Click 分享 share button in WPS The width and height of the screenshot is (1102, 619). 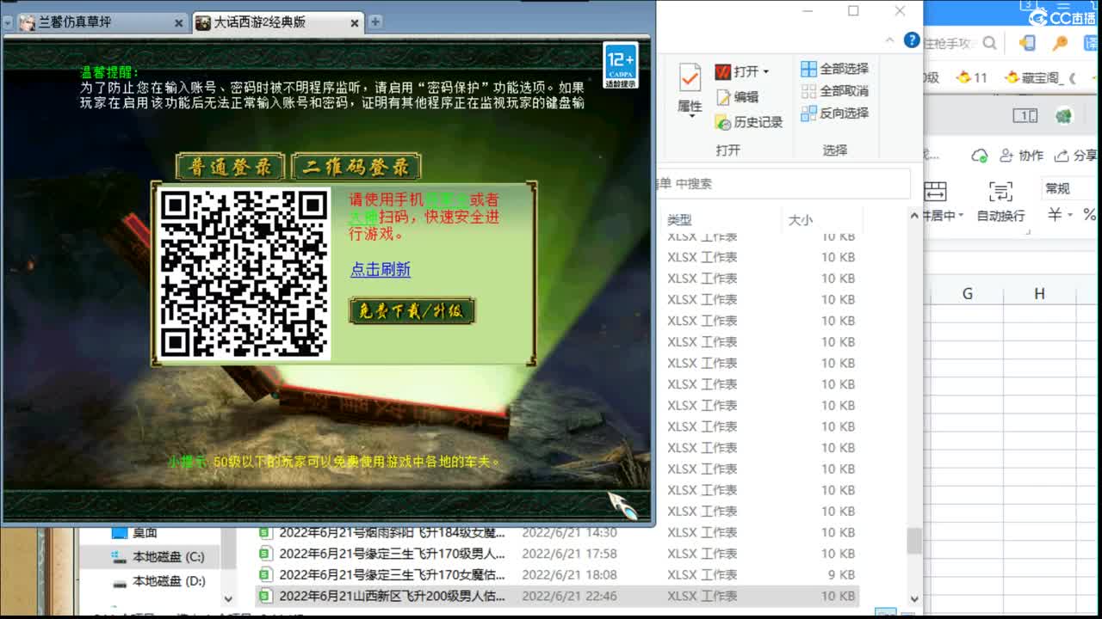point(1075,156)
